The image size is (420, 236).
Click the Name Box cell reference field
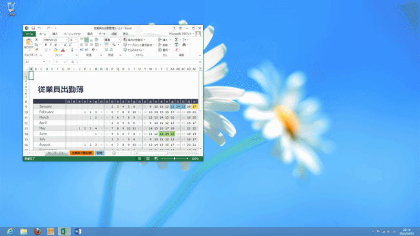[x=35, y=62]
